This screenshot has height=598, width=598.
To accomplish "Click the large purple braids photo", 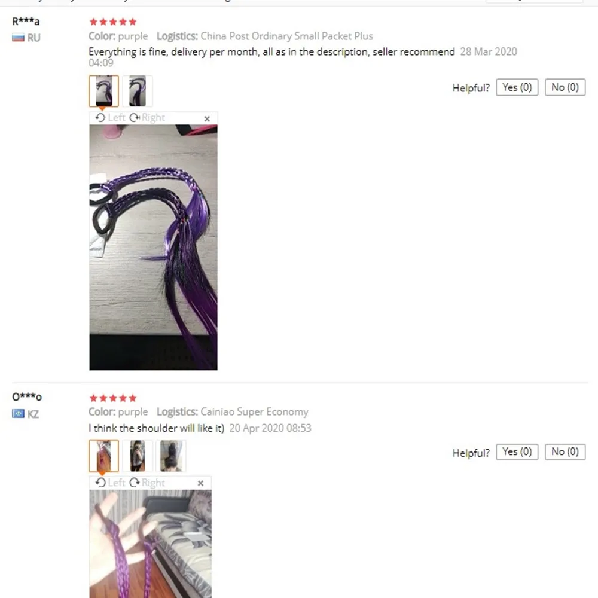I will pos(153,247).
